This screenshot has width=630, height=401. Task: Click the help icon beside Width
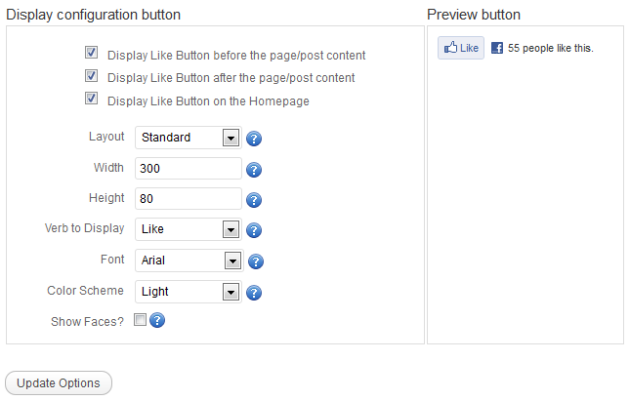coord(254,170)
